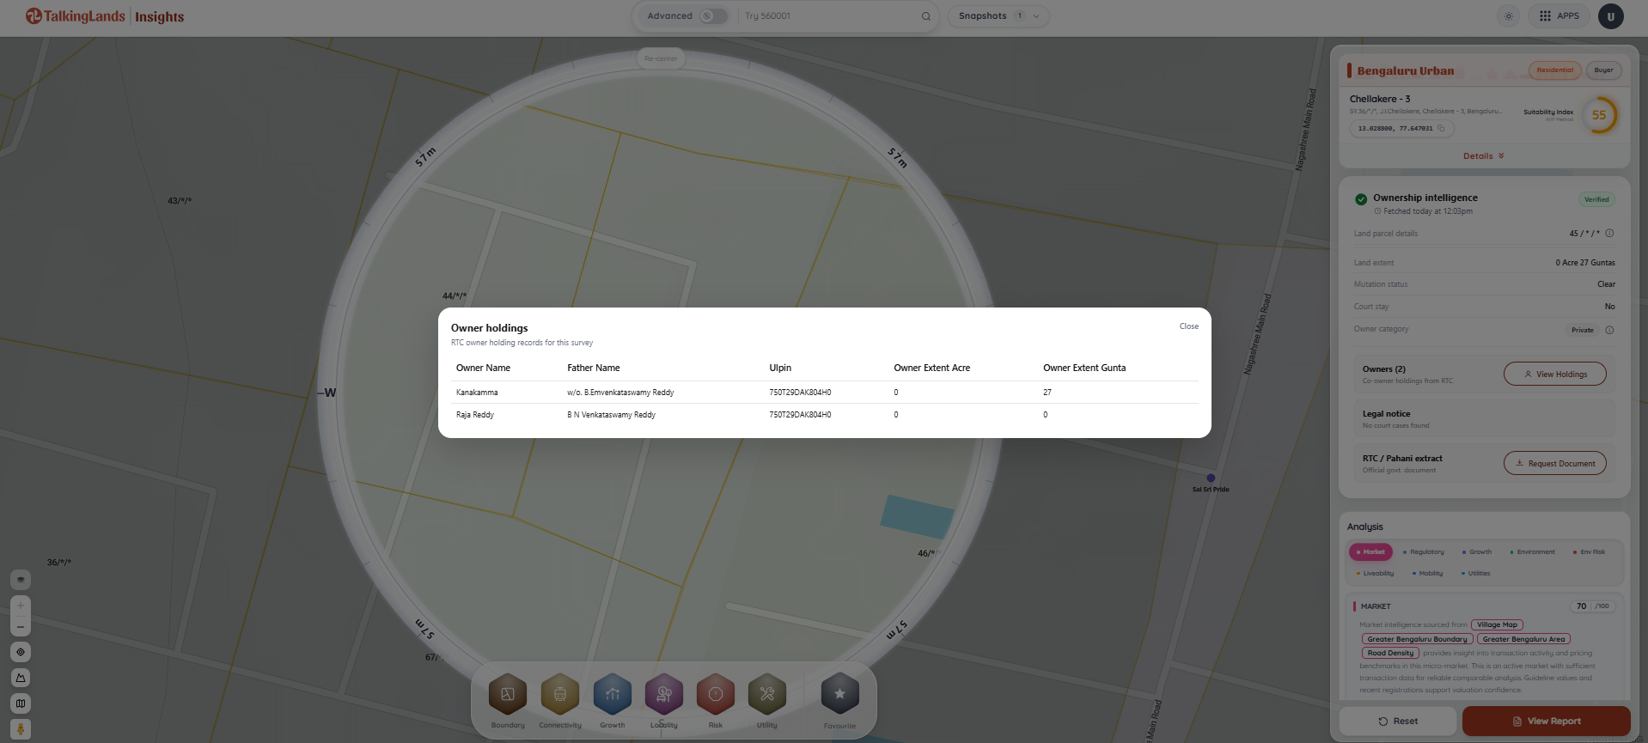Image resolution: width=1648 pixels, height=743 pixels.
Task: Click the street view pegman icon
Action: point(21,729)
